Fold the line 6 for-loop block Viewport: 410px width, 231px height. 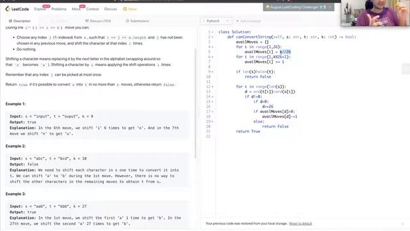click(x=213, y=57)
